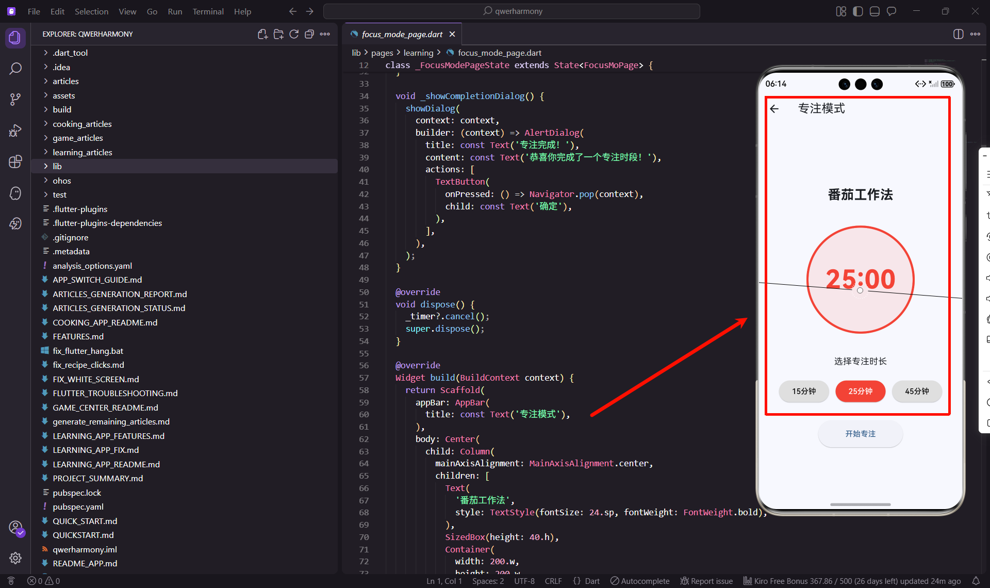
Task: Click New File icon in explorer header
Action: (262, 34)
